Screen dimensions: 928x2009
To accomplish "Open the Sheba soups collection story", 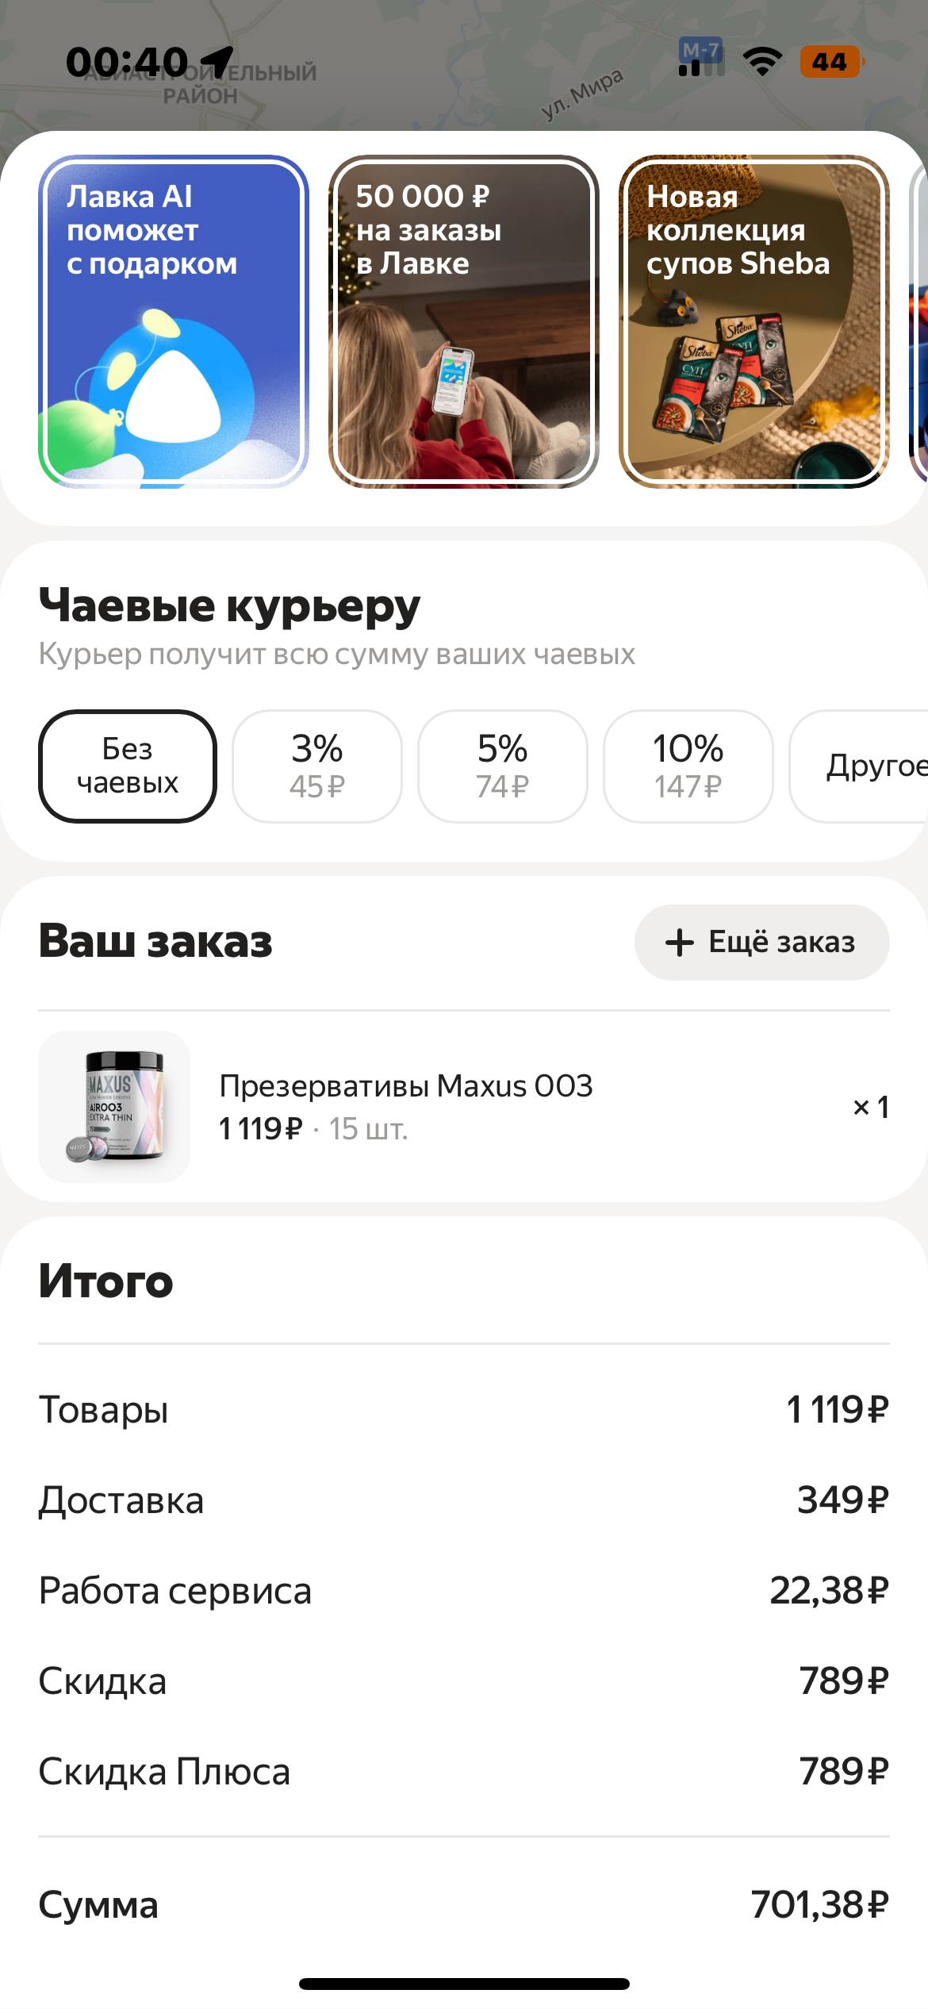I will point(754,321).
